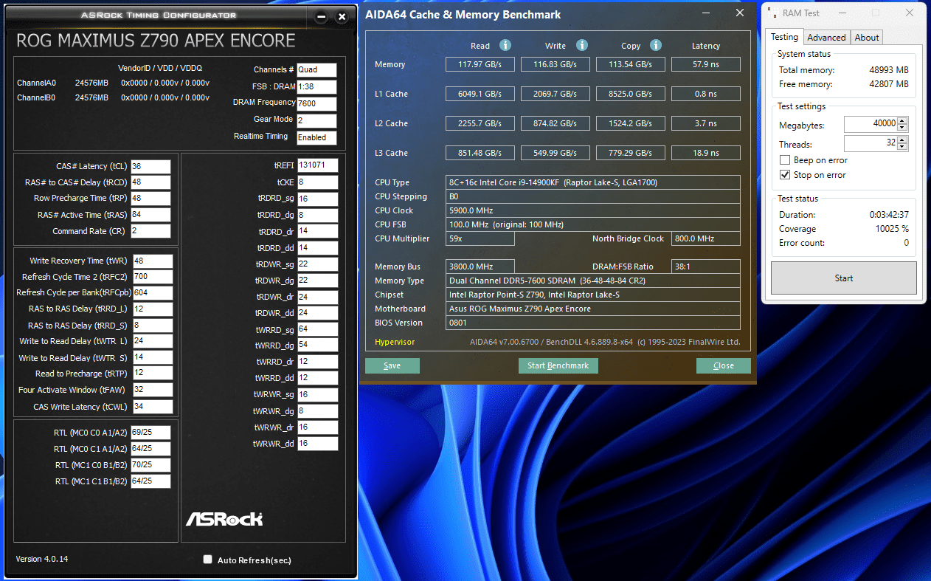Minimize the ASRock Timing Configurator window
The width and height of the screenshot is (931, 581).
click(320, 17)
